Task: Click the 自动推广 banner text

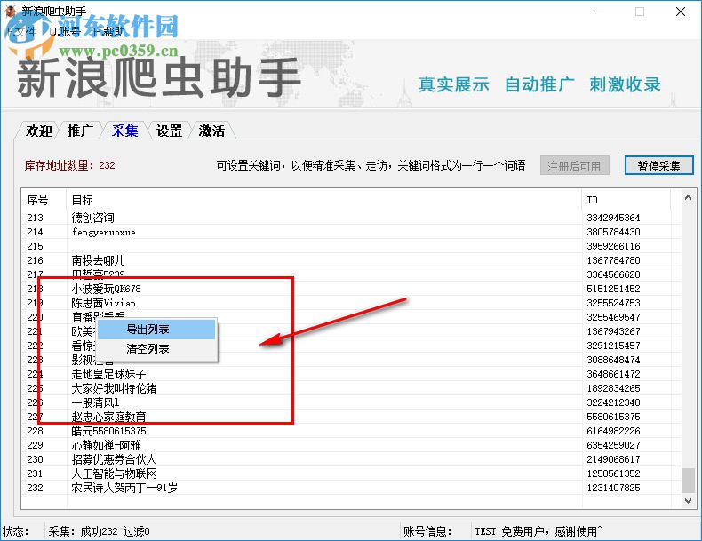Action: click(539, 84)
